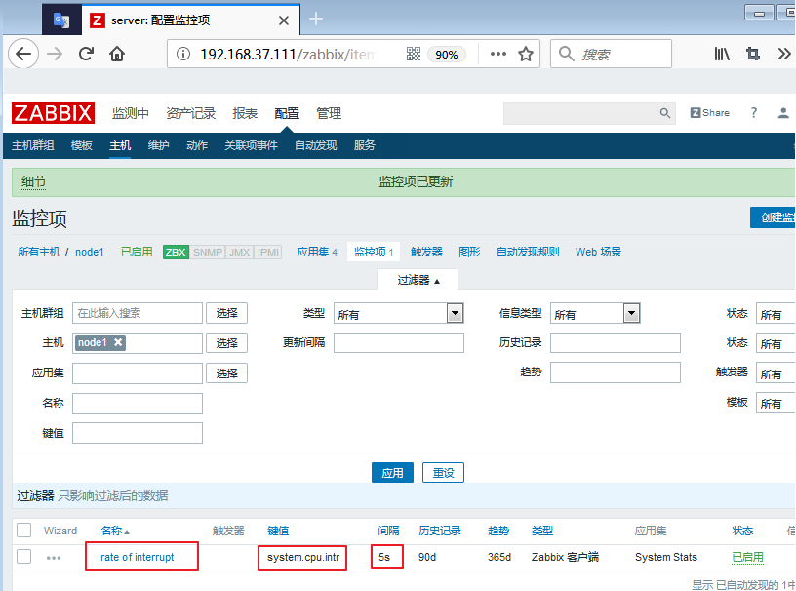Remove node1 tag from host filter

tap(118, 342)
